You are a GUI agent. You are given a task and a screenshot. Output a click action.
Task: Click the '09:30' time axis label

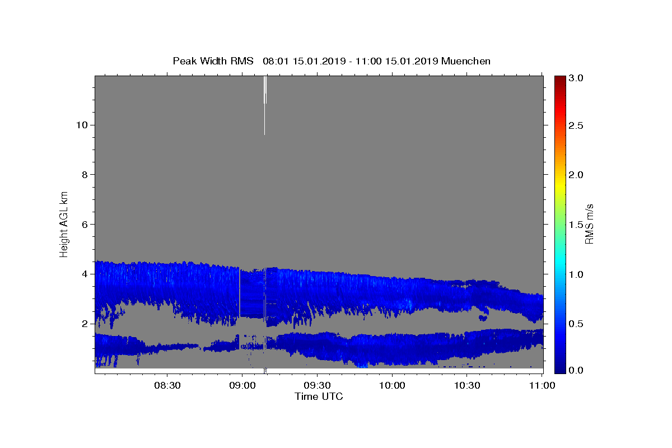coord(318,385)
